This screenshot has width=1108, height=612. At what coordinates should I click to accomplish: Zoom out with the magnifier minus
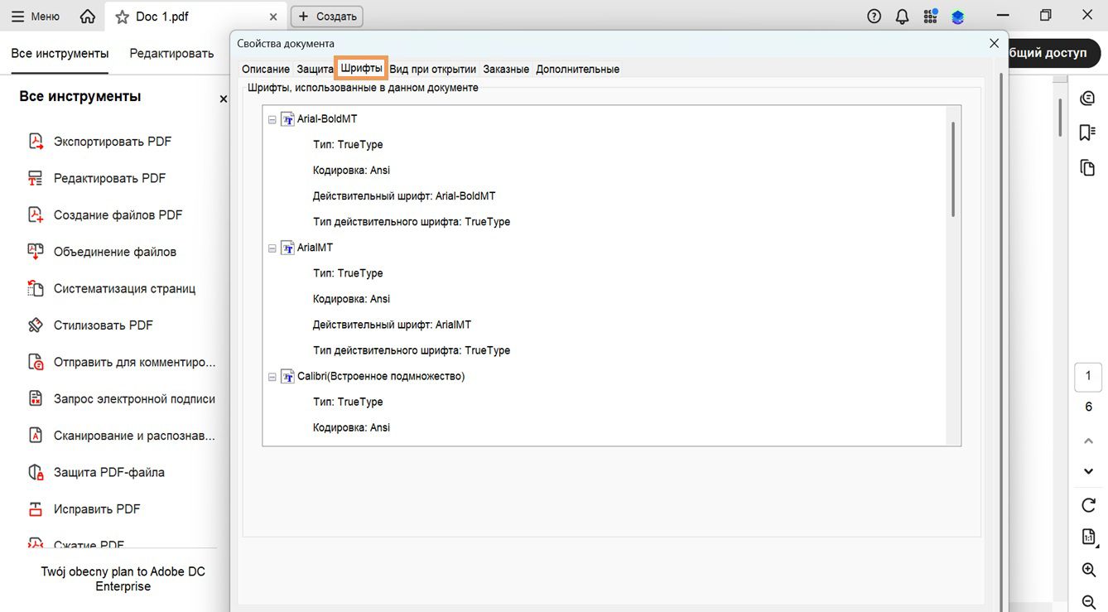(x=1089, y=602)
